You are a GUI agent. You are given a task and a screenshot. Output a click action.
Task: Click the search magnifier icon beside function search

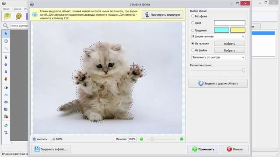[x=6, y=26]
